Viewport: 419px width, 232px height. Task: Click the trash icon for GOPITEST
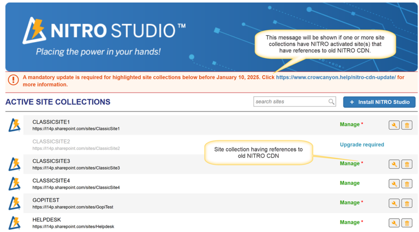point(407,203)
